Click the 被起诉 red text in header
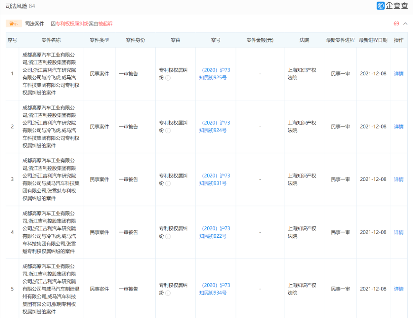This screenshot has height=318, width=413. click(106, 24)
